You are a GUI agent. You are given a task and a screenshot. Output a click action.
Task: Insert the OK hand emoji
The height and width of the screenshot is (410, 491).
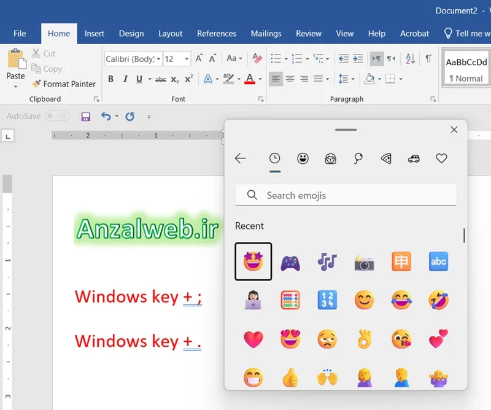click(x=364, y=339)
